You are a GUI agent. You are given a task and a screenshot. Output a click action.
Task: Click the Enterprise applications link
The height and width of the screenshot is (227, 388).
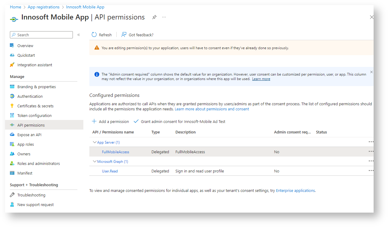pyautogui.click(x=295, y=190)
